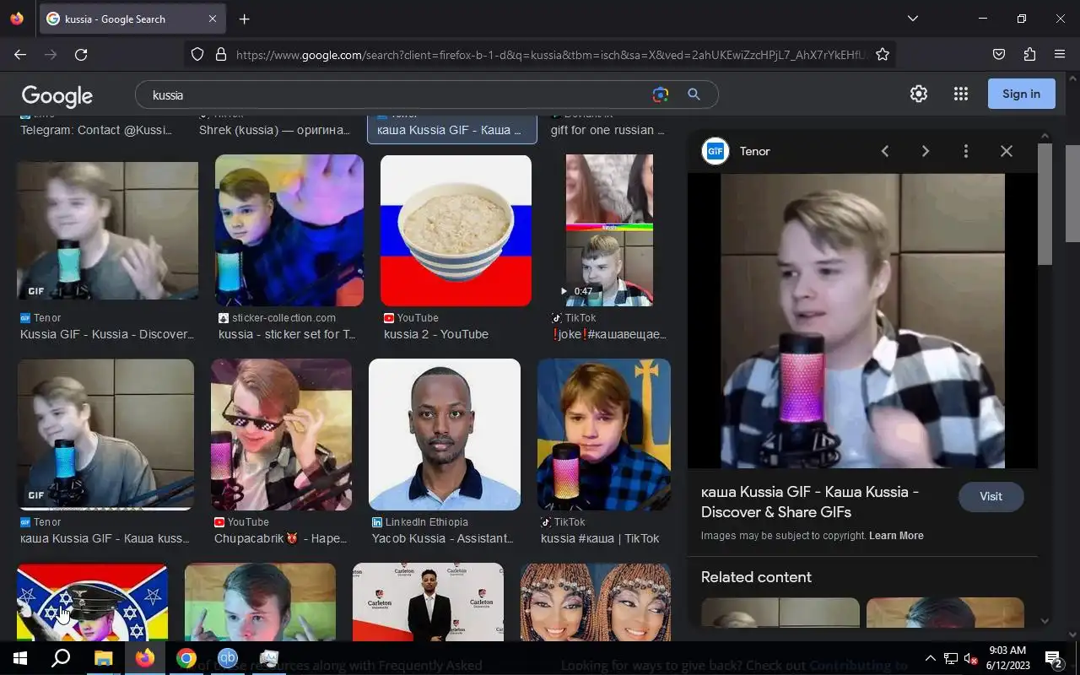Go to the previous image in preview panel
This screenshot has width=1080, height=675.
(885, 151)
